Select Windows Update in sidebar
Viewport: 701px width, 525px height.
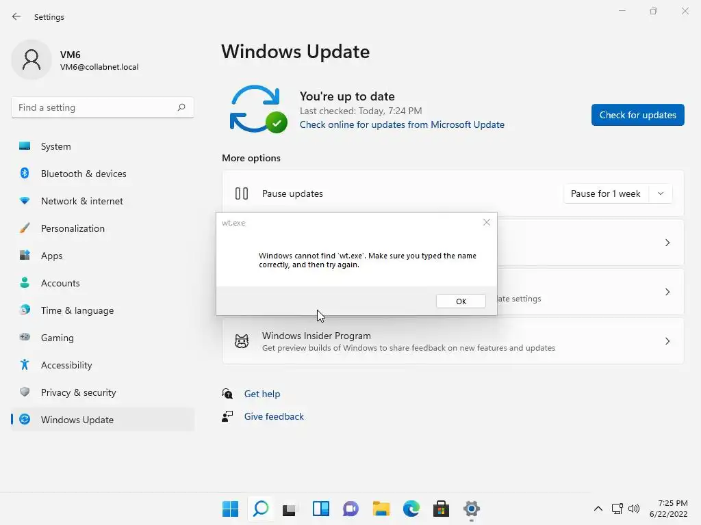click(x=103, y=420)
